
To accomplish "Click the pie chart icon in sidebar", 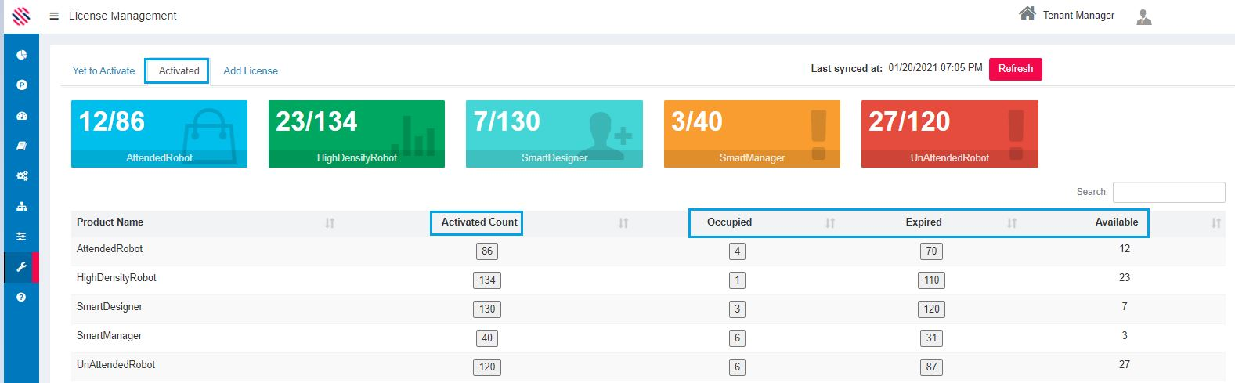I will tap(22, 55).
